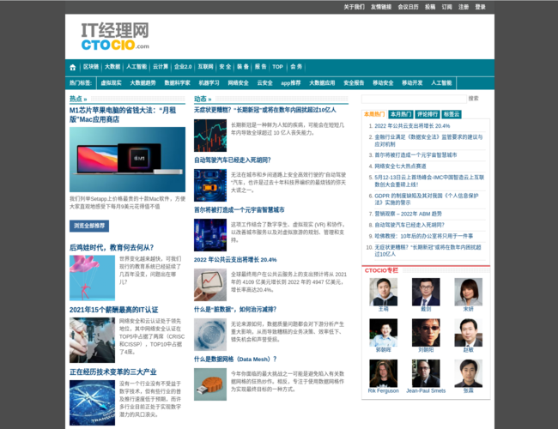Expand the 热点 section heading
558x429 pixels.
click(78, 100)
